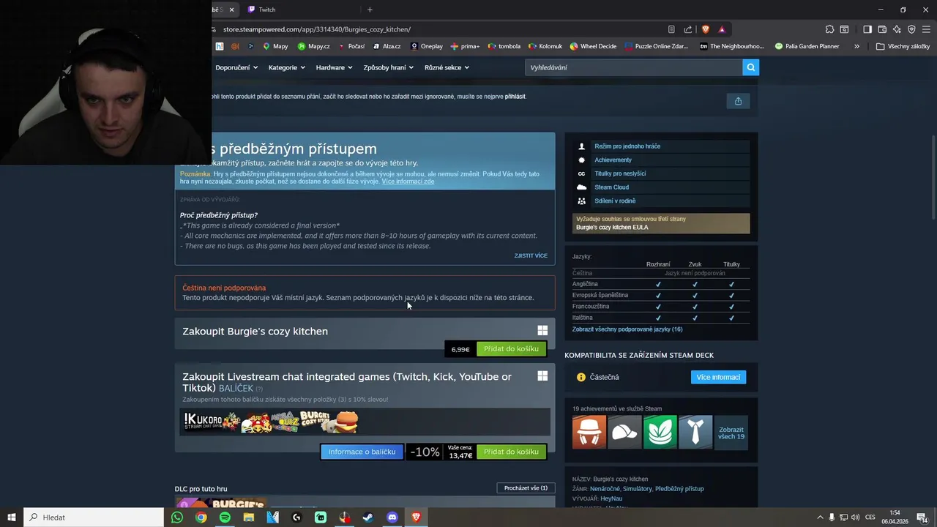The height and width of the screenshot is (527, 937).
Task: Open the Brave Wallet icon
Action: (882, 29)
